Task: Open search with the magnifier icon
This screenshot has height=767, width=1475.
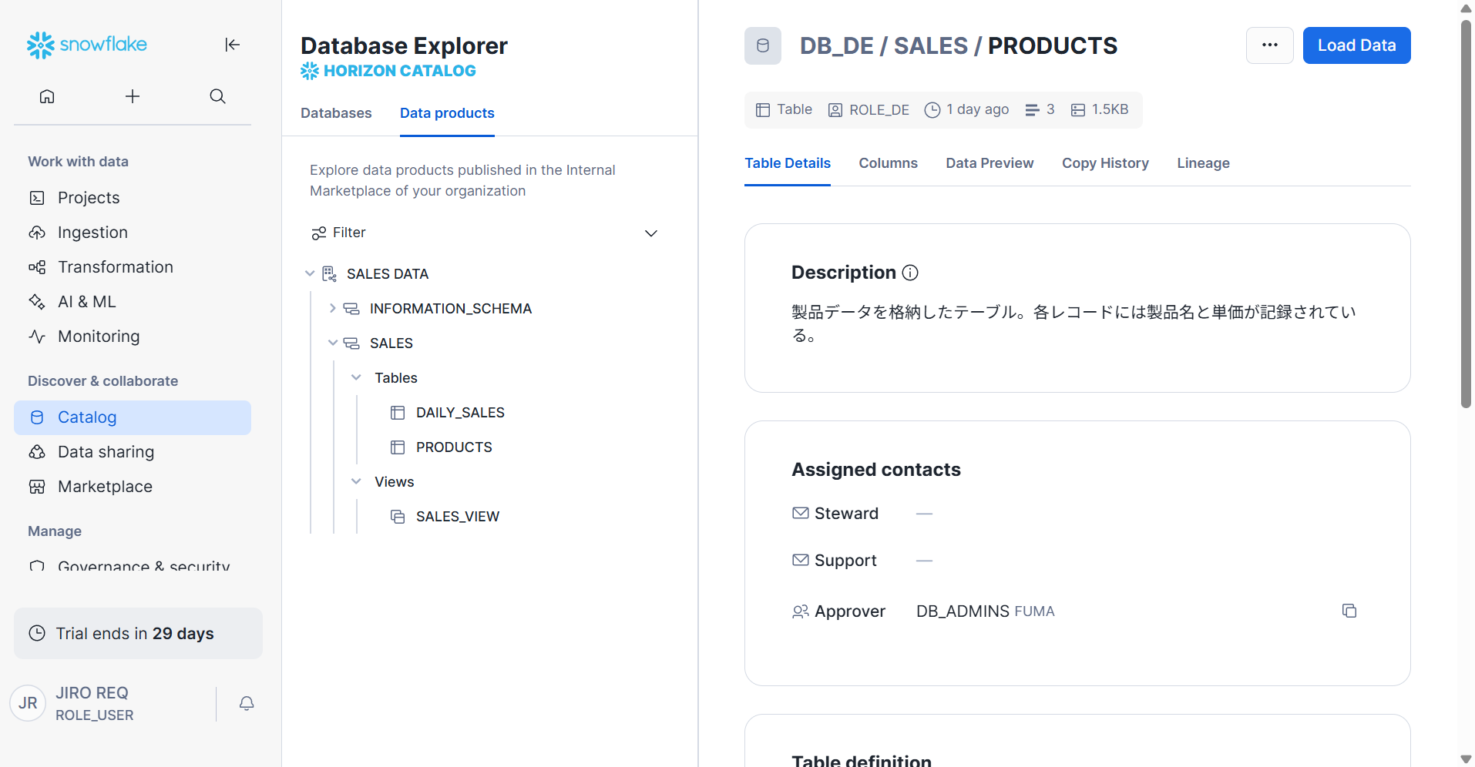Action: [x=218, y=96]
